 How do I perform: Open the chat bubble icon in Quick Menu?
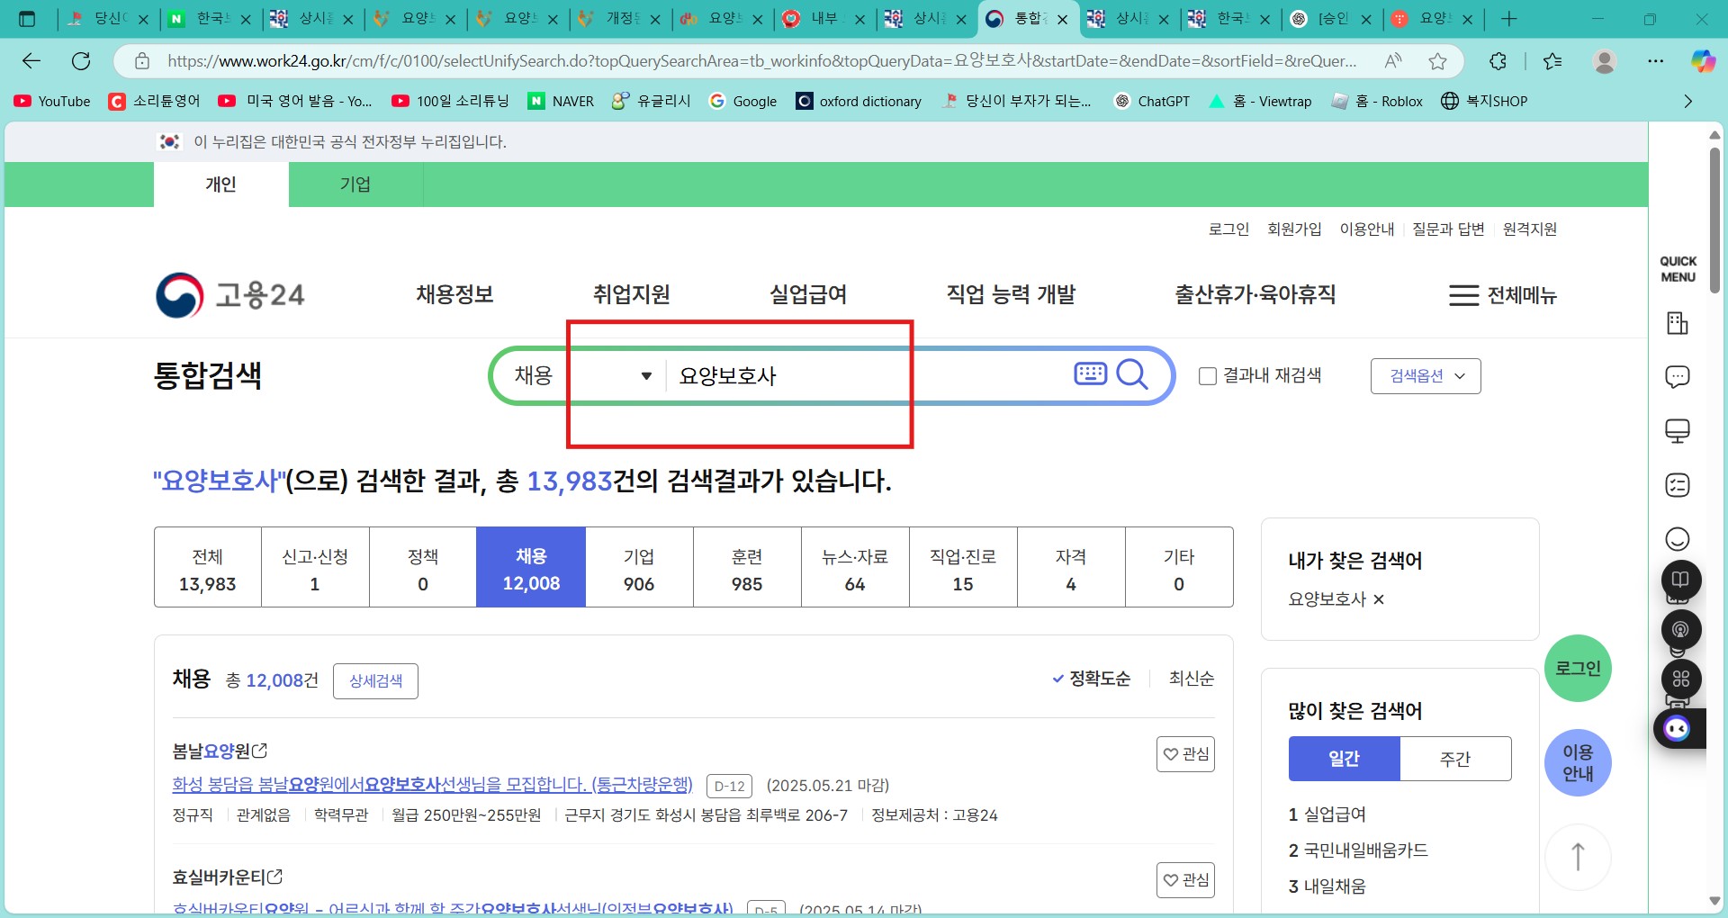1678,377
